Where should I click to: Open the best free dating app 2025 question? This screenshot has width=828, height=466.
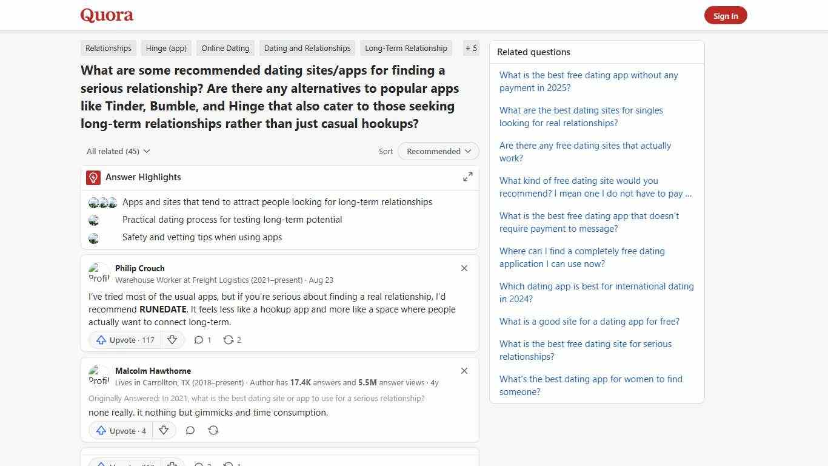click(589, 81)
